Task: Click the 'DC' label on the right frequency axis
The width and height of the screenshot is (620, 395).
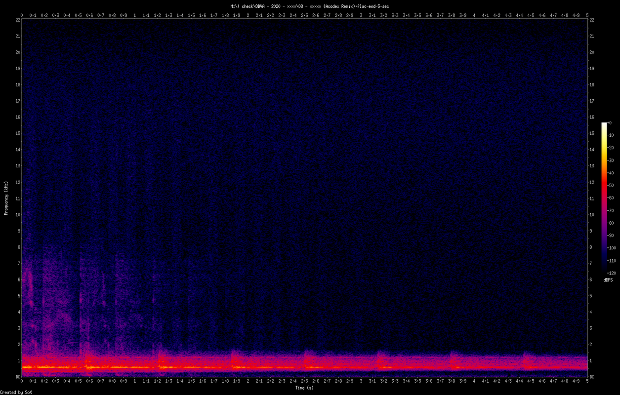Action: click(592, 377)
